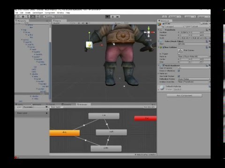
Task: Open the Reflection Probes dropdown
Action: coord(194,79)
